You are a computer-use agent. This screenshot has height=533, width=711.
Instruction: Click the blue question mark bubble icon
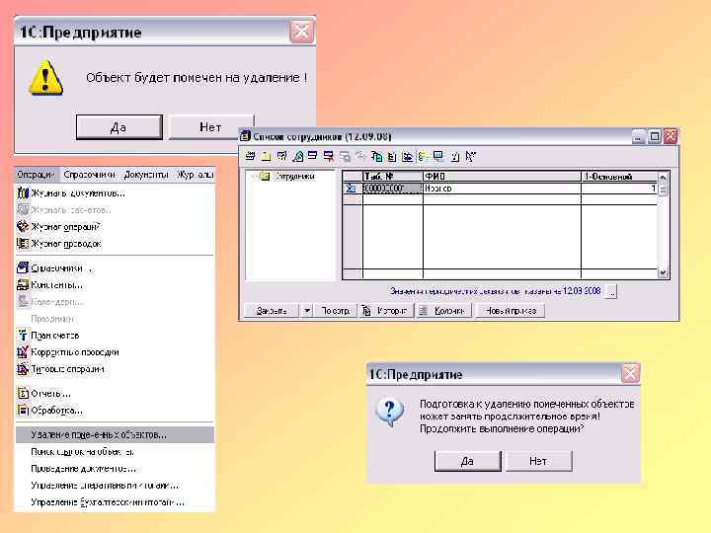pyautogui.click(x=389, y=412)
